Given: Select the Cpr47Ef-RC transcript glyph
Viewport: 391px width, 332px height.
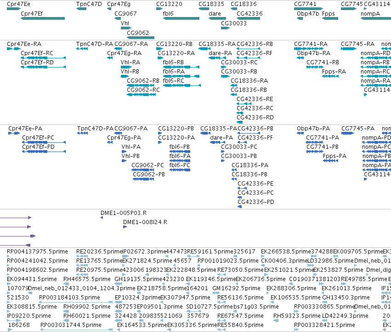Looking at the screenshot, I should (43, 58).
